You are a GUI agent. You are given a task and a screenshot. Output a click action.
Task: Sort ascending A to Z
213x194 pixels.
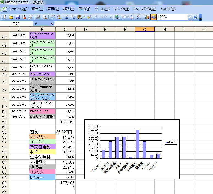[x=132, y=17]
